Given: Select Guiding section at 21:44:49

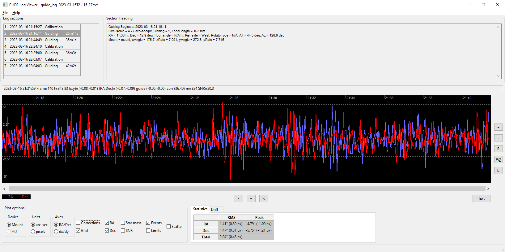Looking at the screenshot, I should click(42, 40).
